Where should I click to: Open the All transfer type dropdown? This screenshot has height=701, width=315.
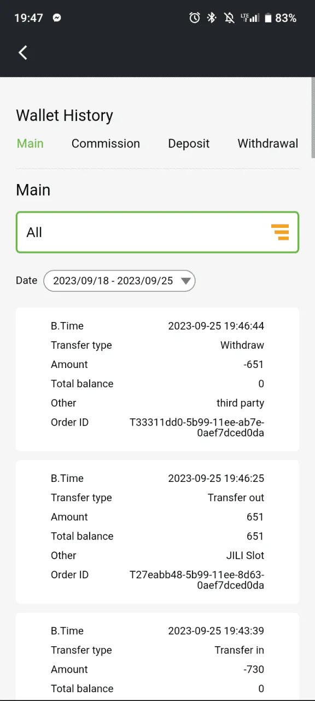[157, 232]
